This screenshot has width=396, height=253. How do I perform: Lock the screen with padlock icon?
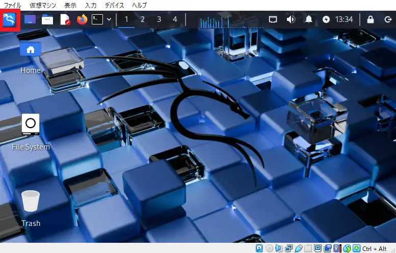[370, 19]
